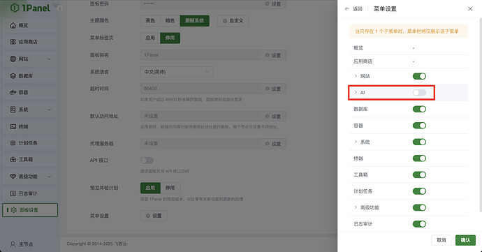482x252 pixels.
Task: Toggle the 高级功能 menu switch
Action: [419, 207]
